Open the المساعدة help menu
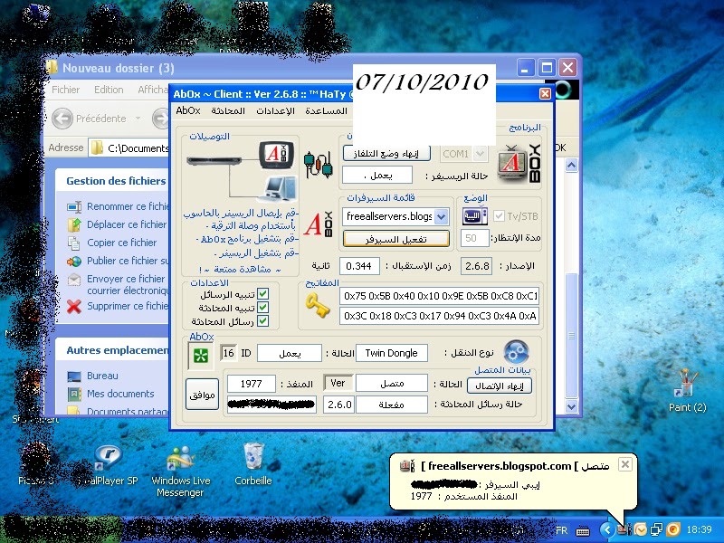Image resolution: width=724 pixels, height=543 pixels. coord(326,110)
